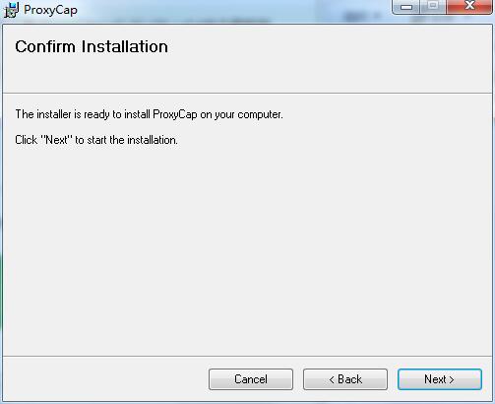This screenshot has width=495, height=404.
Task: Go back using the Back button
Action: pyautogui.click(x=345, y=379)
